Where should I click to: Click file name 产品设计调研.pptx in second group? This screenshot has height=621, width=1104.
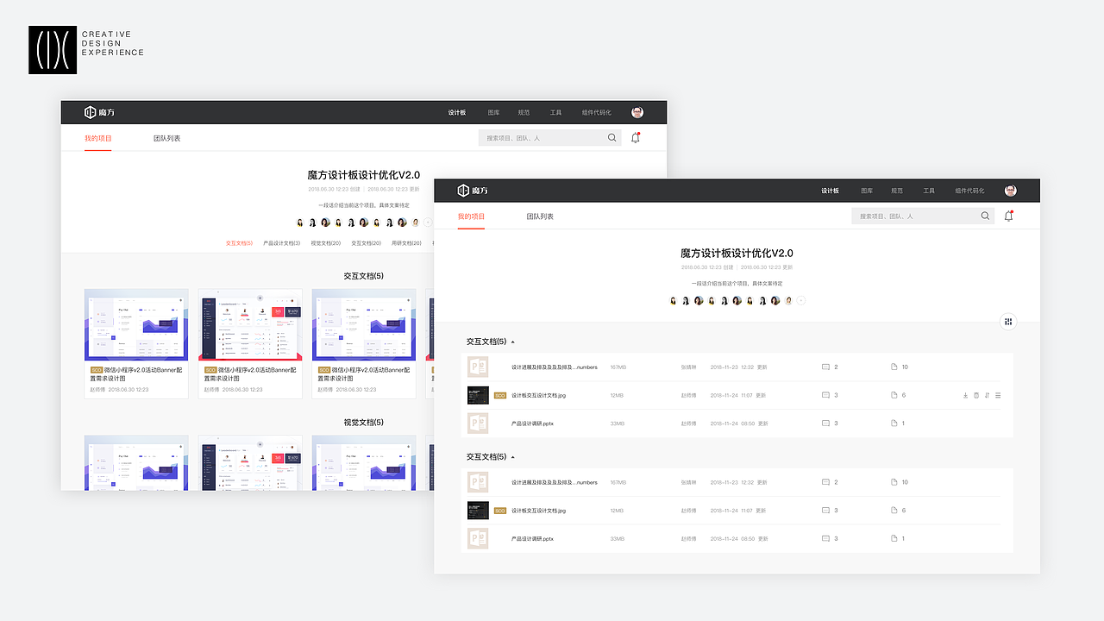pos(532,538)
